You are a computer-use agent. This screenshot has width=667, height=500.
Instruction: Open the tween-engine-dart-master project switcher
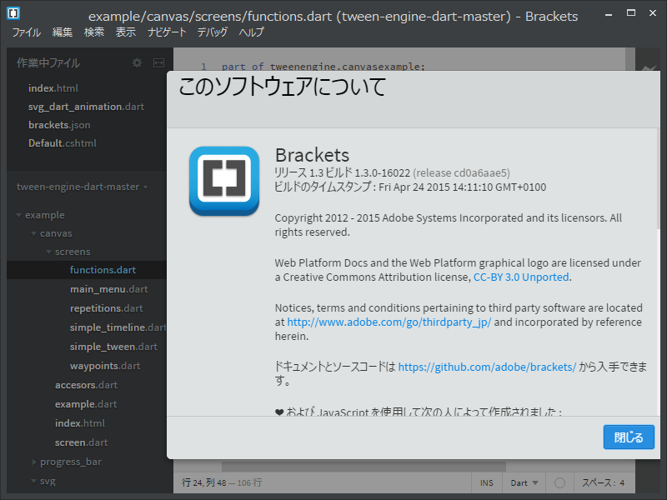click(x=80, y=187)
